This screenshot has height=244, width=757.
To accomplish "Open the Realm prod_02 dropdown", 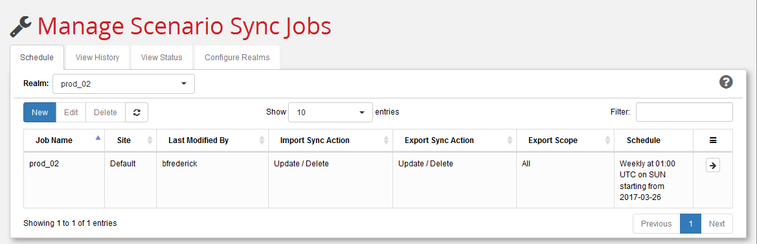I will click(x=124, y=84).
